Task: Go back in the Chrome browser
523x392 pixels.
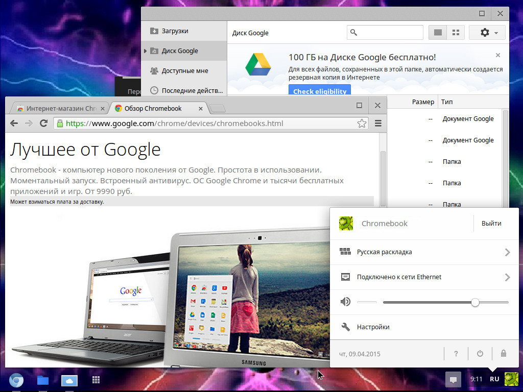Action: pyautogui.click(x=14, y=124)
